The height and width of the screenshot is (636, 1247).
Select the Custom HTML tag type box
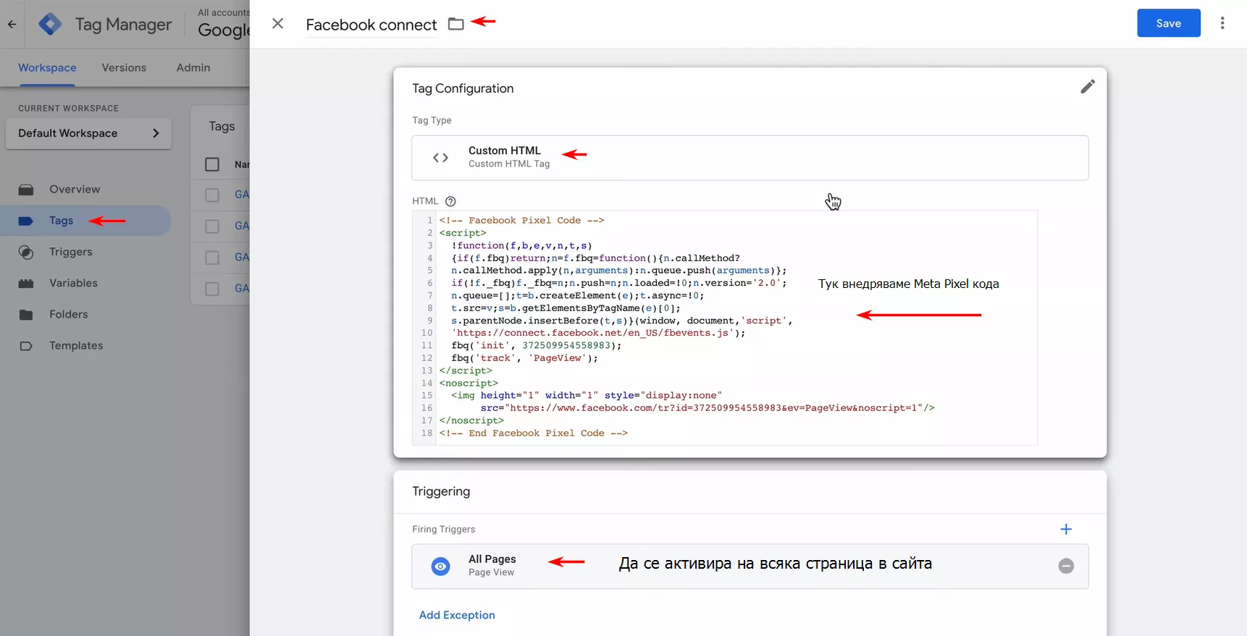coord(750,158)
